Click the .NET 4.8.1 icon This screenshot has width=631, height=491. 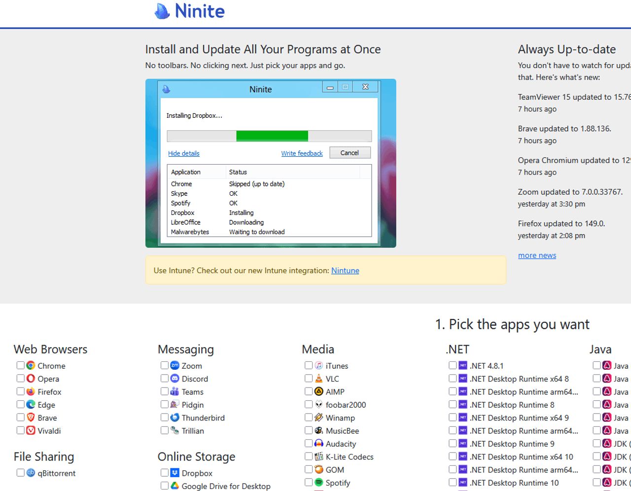pos(463,365)
